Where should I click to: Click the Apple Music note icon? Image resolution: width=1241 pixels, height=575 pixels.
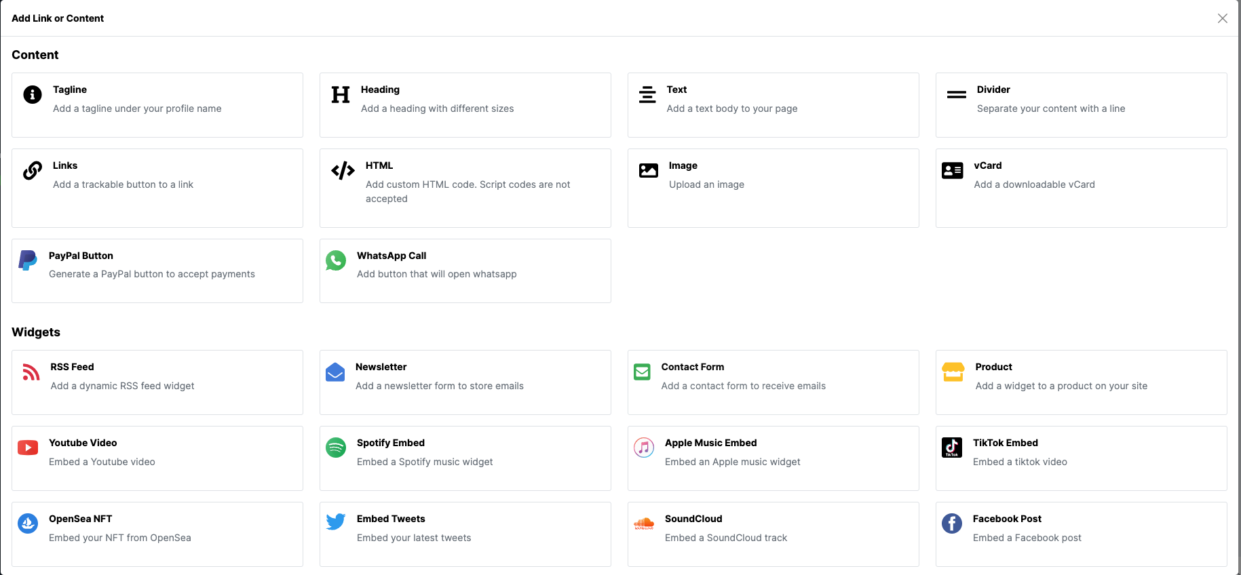[x=644, y=448]
